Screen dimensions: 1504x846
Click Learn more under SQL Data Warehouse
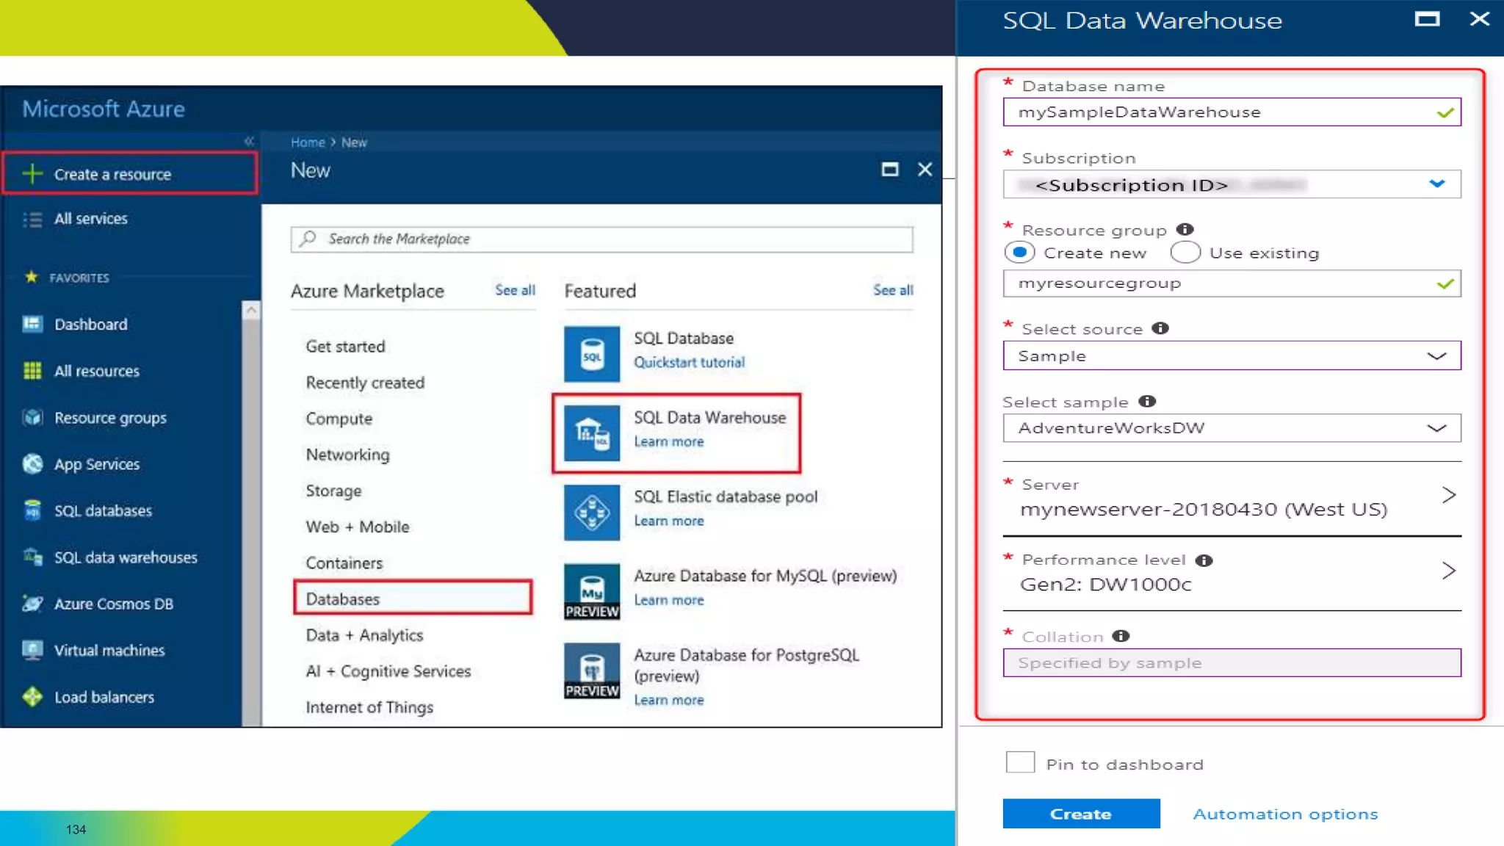[x=668, y=441]
